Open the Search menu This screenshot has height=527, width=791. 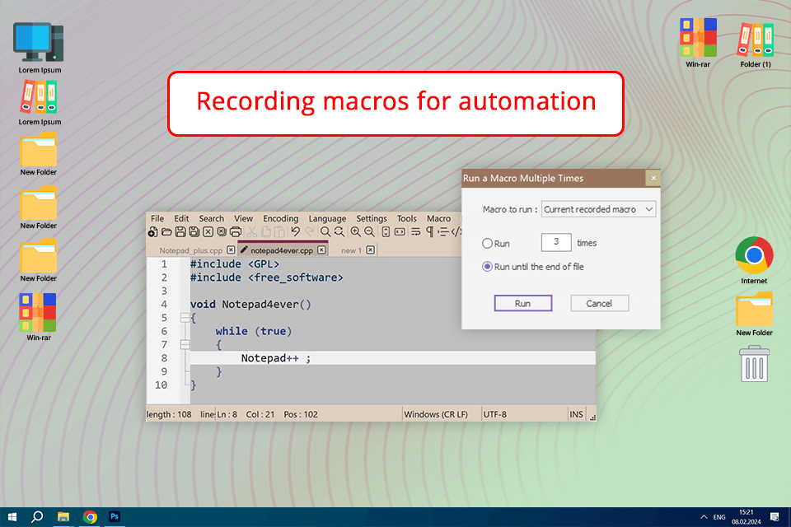(x=212, y=218)
